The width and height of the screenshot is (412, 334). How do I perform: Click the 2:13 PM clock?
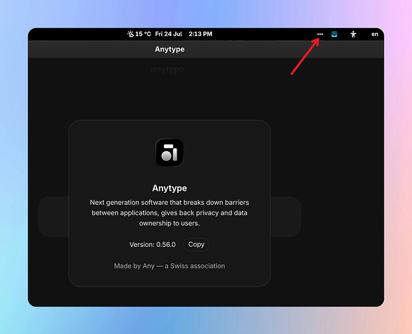201,34
